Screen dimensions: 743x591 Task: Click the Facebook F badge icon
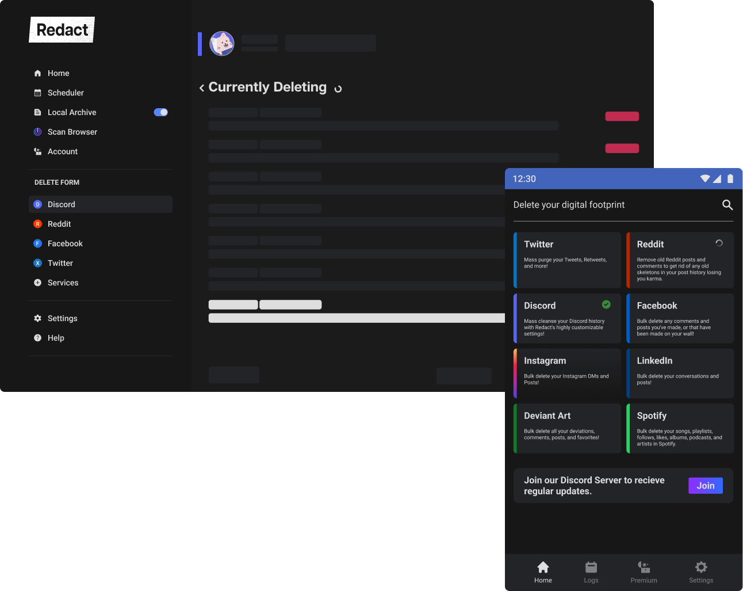pos(38,243)
